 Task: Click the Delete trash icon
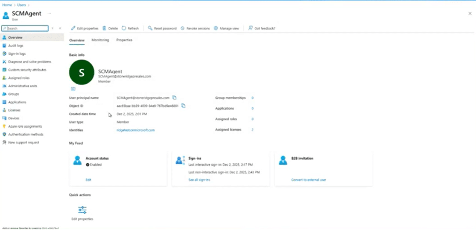click(x=104, y=28)
